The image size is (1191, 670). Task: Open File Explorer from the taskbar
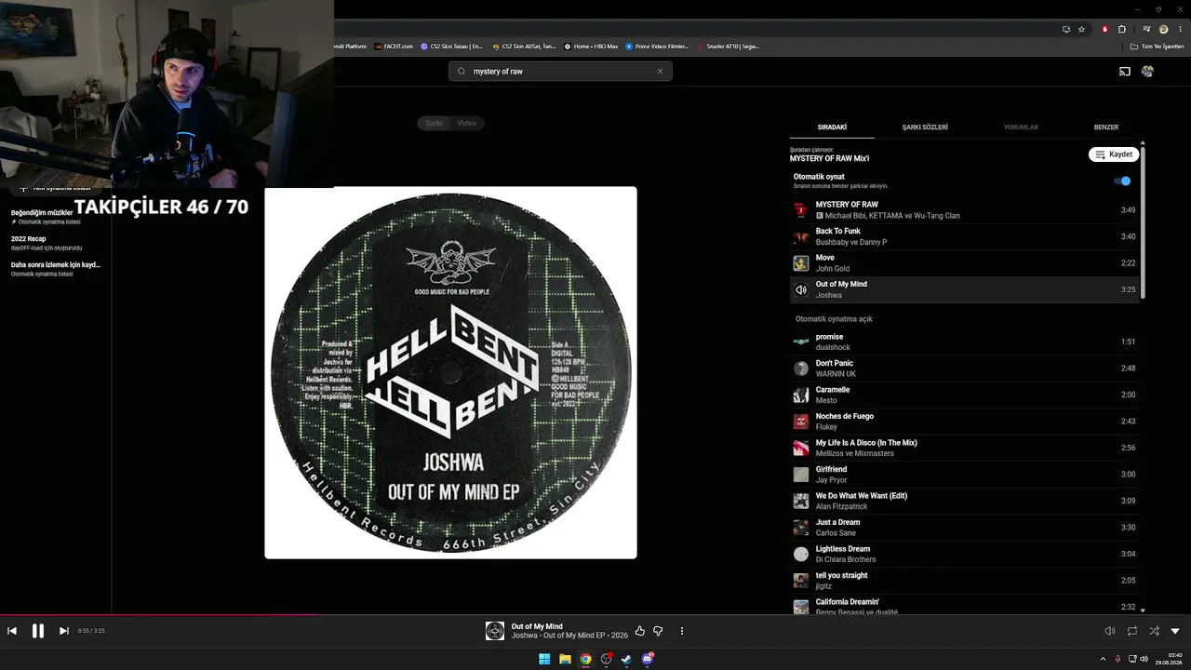(x=565, y=659)
